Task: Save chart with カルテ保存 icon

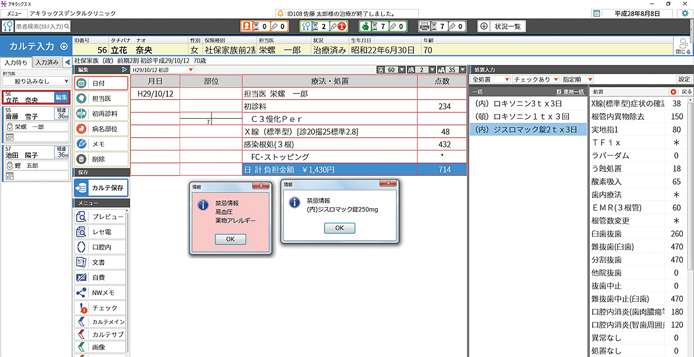Action: [x=82, y=188]
